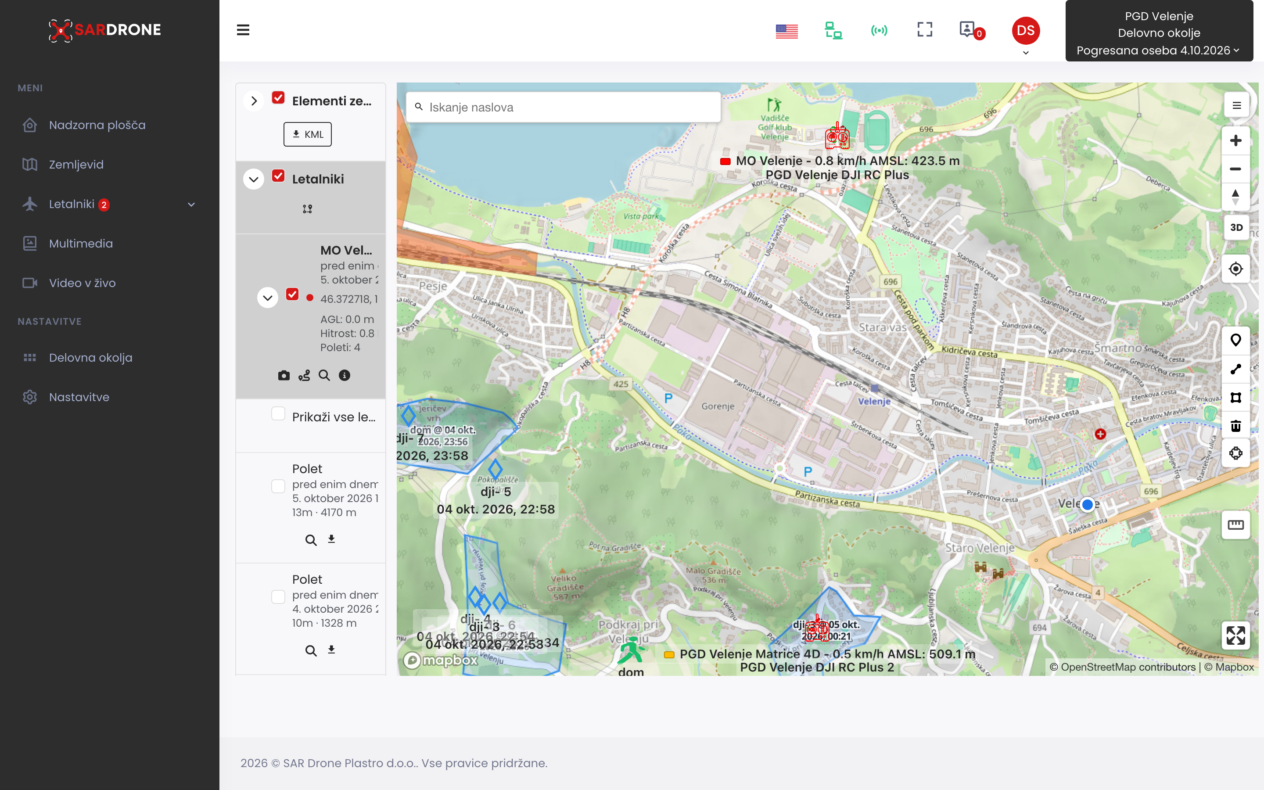Download the 13m · 4170 m flight

pyautogui.click(x=331, y=539)
